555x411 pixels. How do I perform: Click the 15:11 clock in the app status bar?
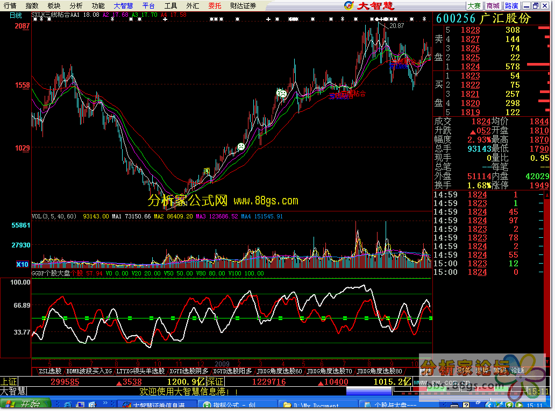pos(538,392)
